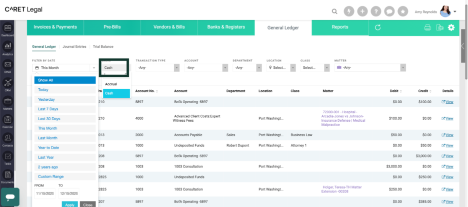Select the General Ledger sub-tab

(x=44, y=46)
